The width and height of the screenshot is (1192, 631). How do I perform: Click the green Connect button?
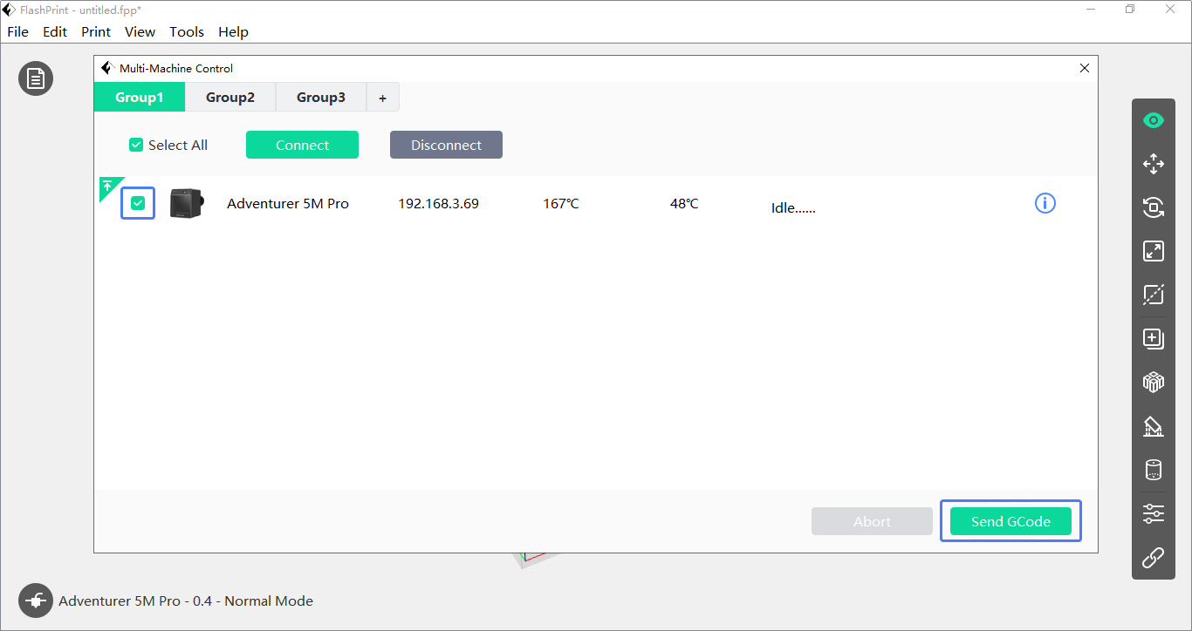coord(302,145)
